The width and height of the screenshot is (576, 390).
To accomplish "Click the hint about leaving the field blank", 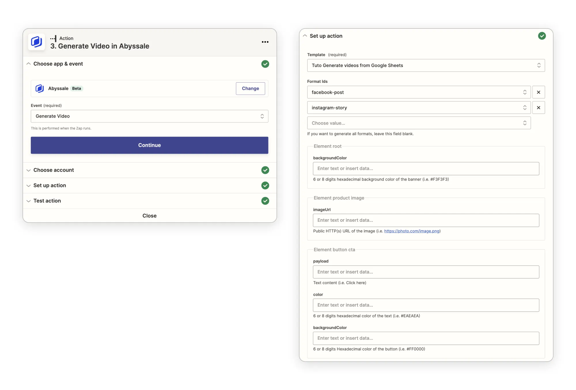I will pos(360,134).
